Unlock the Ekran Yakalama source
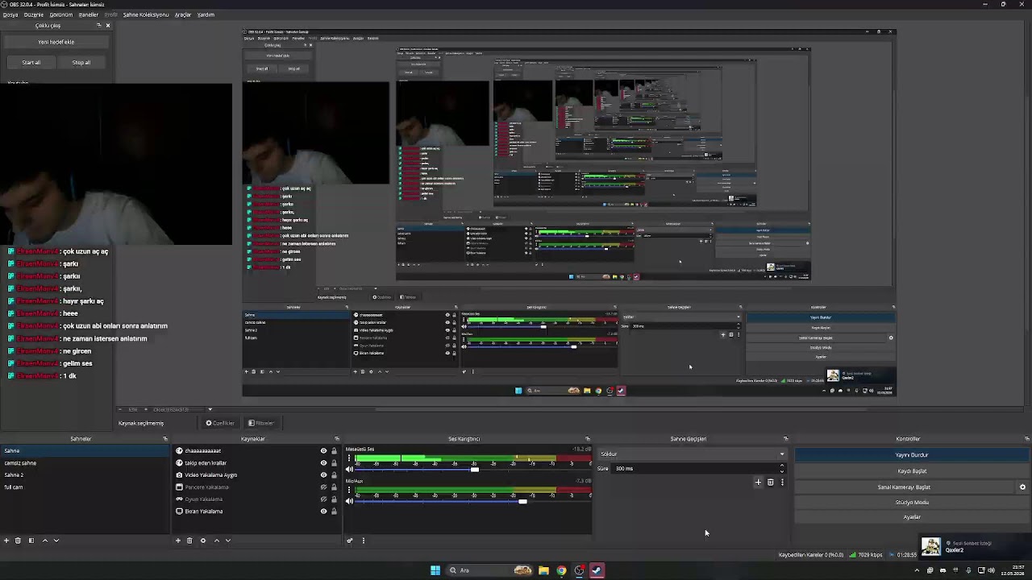This screenshot has height=580, width=1032. (334, 512)
